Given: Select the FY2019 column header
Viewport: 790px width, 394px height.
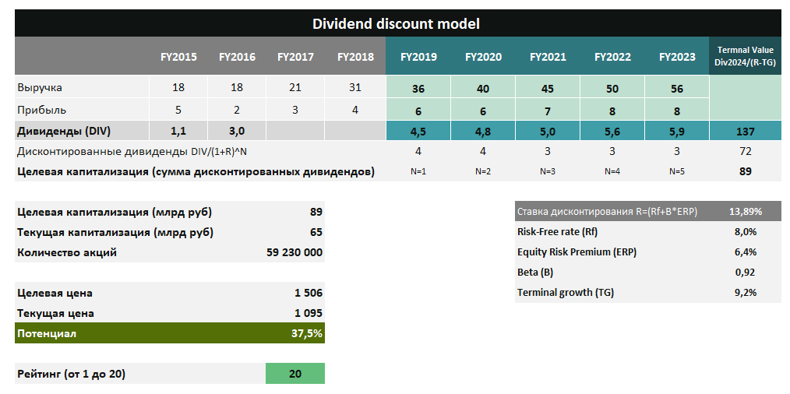Looking at the screenshot, I should 418,57.
